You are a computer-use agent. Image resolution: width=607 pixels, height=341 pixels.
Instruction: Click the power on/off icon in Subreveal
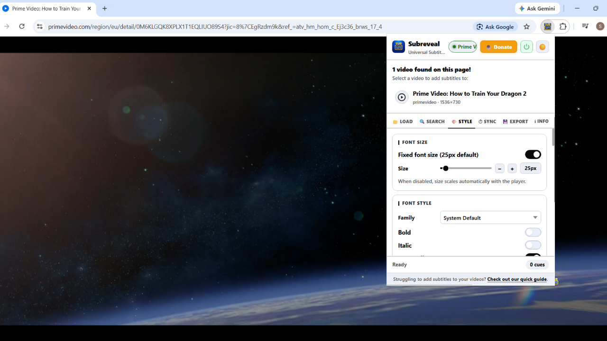tap(526, 47)
